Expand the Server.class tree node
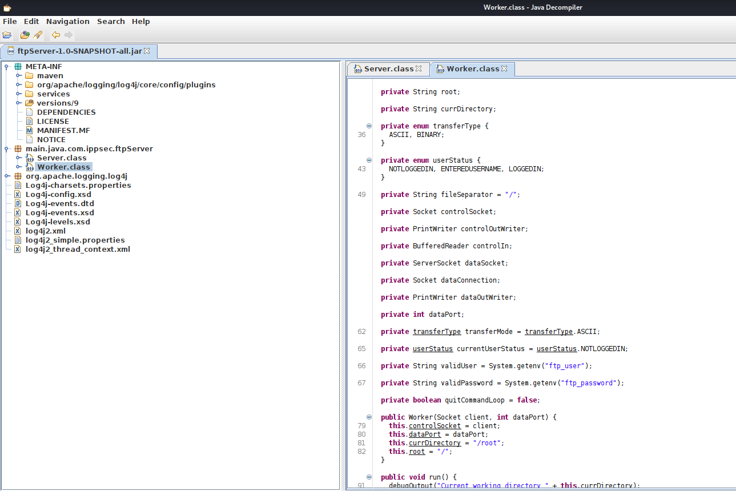 click(x=18, y=158)
